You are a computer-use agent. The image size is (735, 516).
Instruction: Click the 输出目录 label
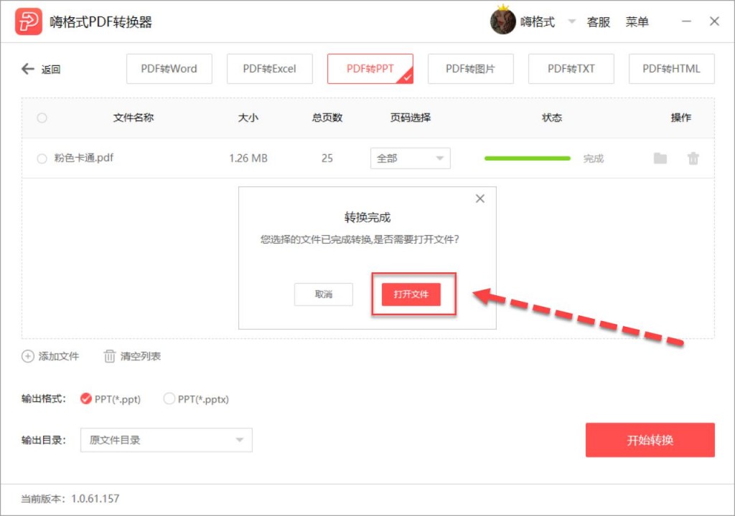(43, 440)
